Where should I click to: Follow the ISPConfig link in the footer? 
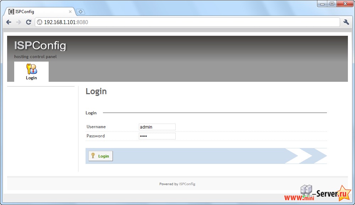click(187, 184)
